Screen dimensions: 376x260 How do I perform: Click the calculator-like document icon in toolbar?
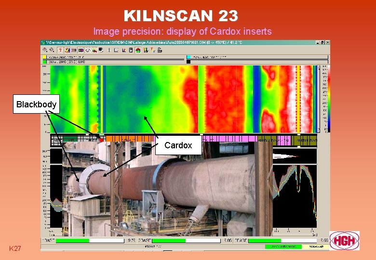[x=131, y=50]
